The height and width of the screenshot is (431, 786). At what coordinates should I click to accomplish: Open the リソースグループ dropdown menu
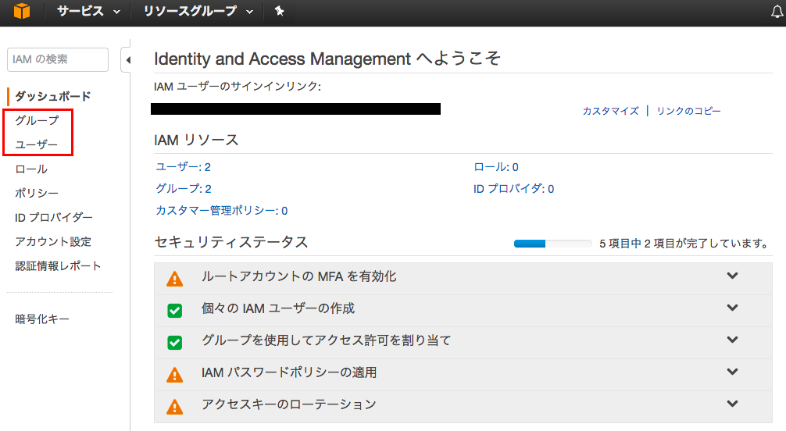[198, 11]
